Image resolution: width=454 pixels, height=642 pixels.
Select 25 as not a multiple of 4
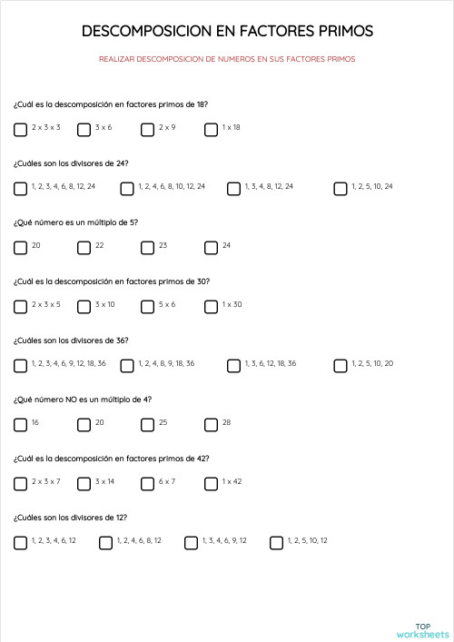(147, 425)
